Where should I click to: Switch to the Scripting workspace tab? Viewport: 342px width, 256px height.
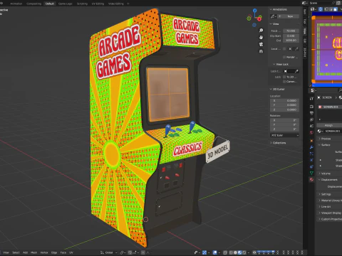click(82, 4)
